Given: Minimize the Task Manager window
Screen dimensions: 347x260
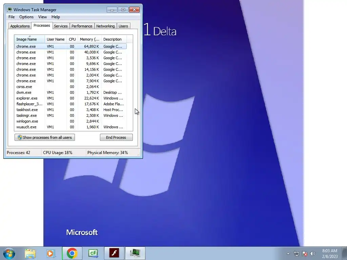Looking at the screenshot, I should point(112,10).
